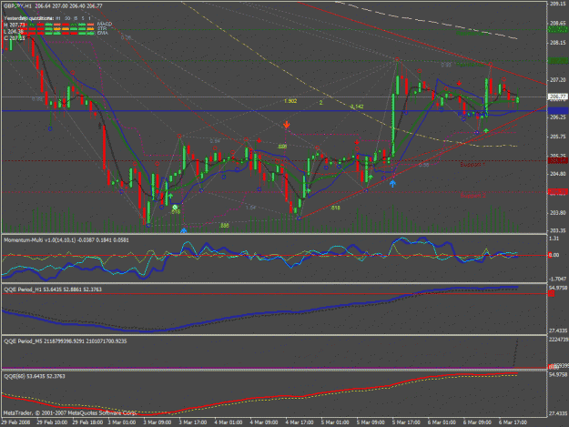Image resolution: width=569 pixels, height=427 pixels.
Task: Click the -1.7047 value on the Momentum scale
Action: [x=558, y=279]
